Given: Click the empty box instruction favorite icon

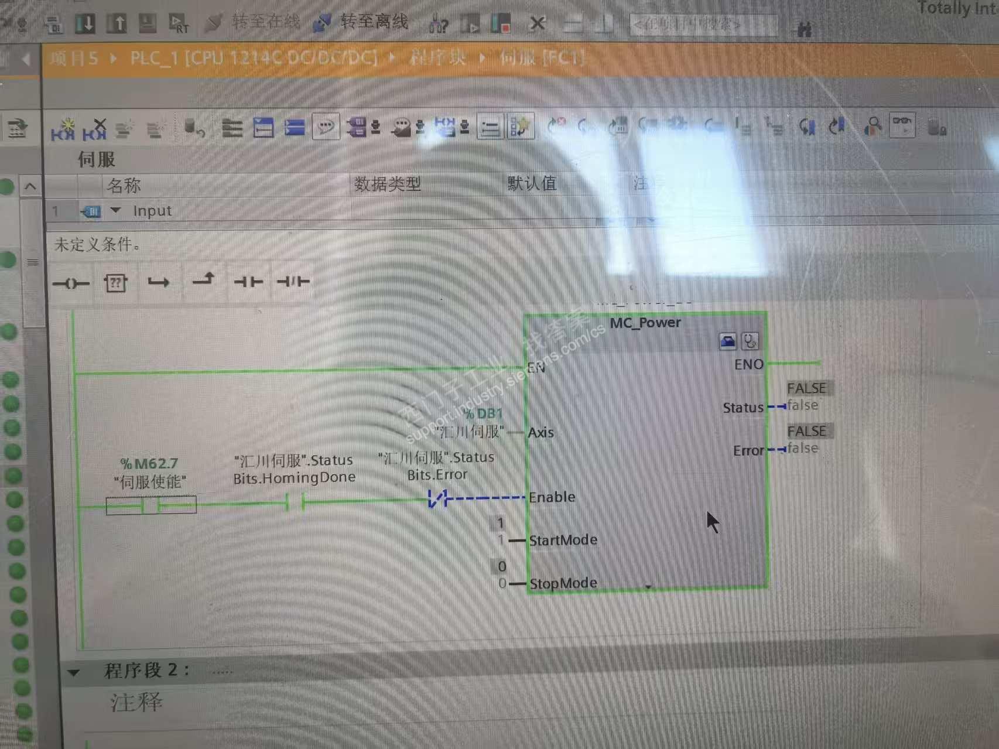Looking at the screenshot, I should pos(115,284).
